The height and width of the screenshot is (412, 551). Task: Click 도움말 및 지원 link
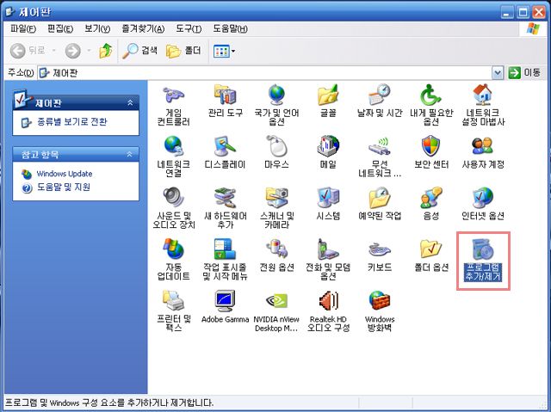click(64, 188)
